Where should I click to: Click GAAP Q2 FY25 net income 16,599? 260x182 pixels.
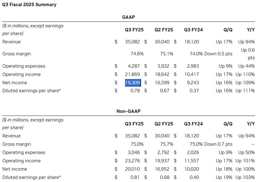pos(163,83)
